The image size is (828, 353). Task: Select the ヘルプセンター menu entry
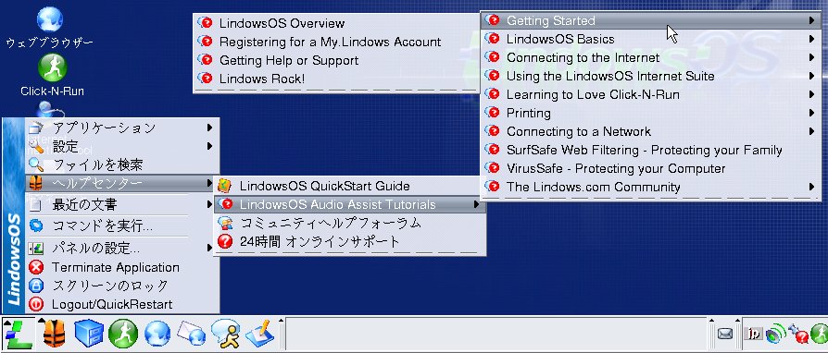(120, 183)
